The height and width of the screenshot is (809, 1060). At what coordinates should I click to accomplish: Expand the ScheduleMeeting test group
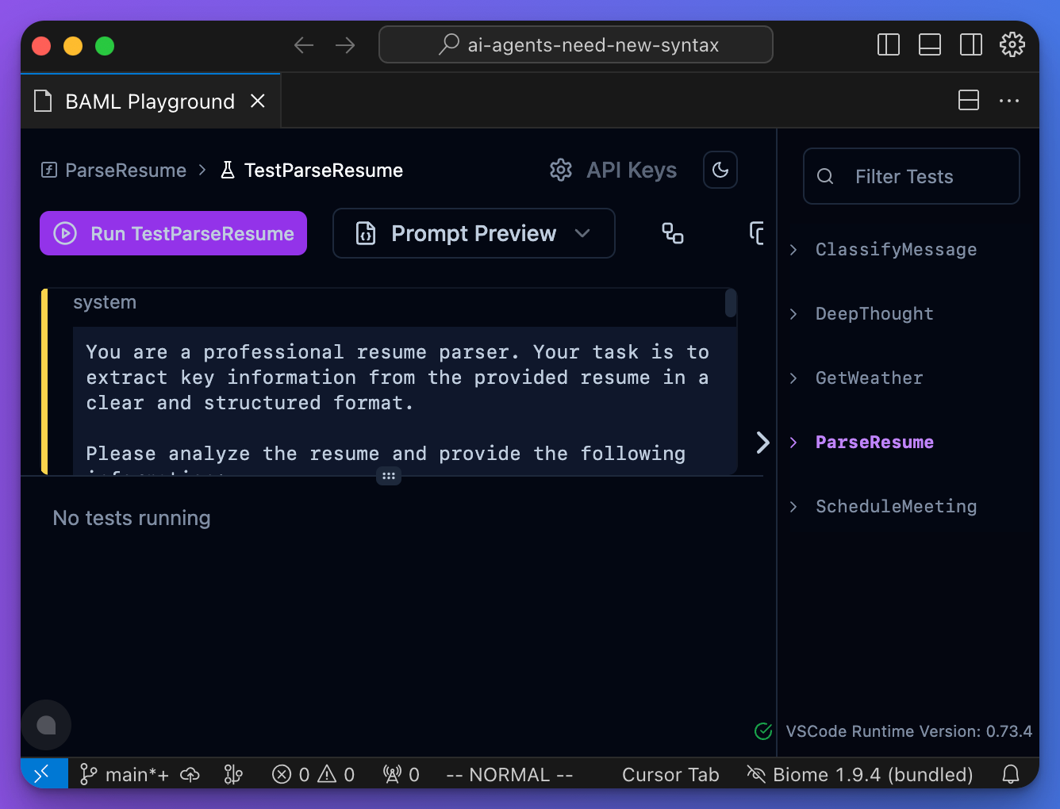click(x=896, y=507)
